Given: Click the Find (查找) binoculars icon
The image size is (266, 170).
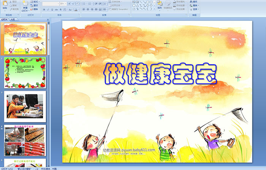Looking at the screenshot, I should click(x=191, y=2).
